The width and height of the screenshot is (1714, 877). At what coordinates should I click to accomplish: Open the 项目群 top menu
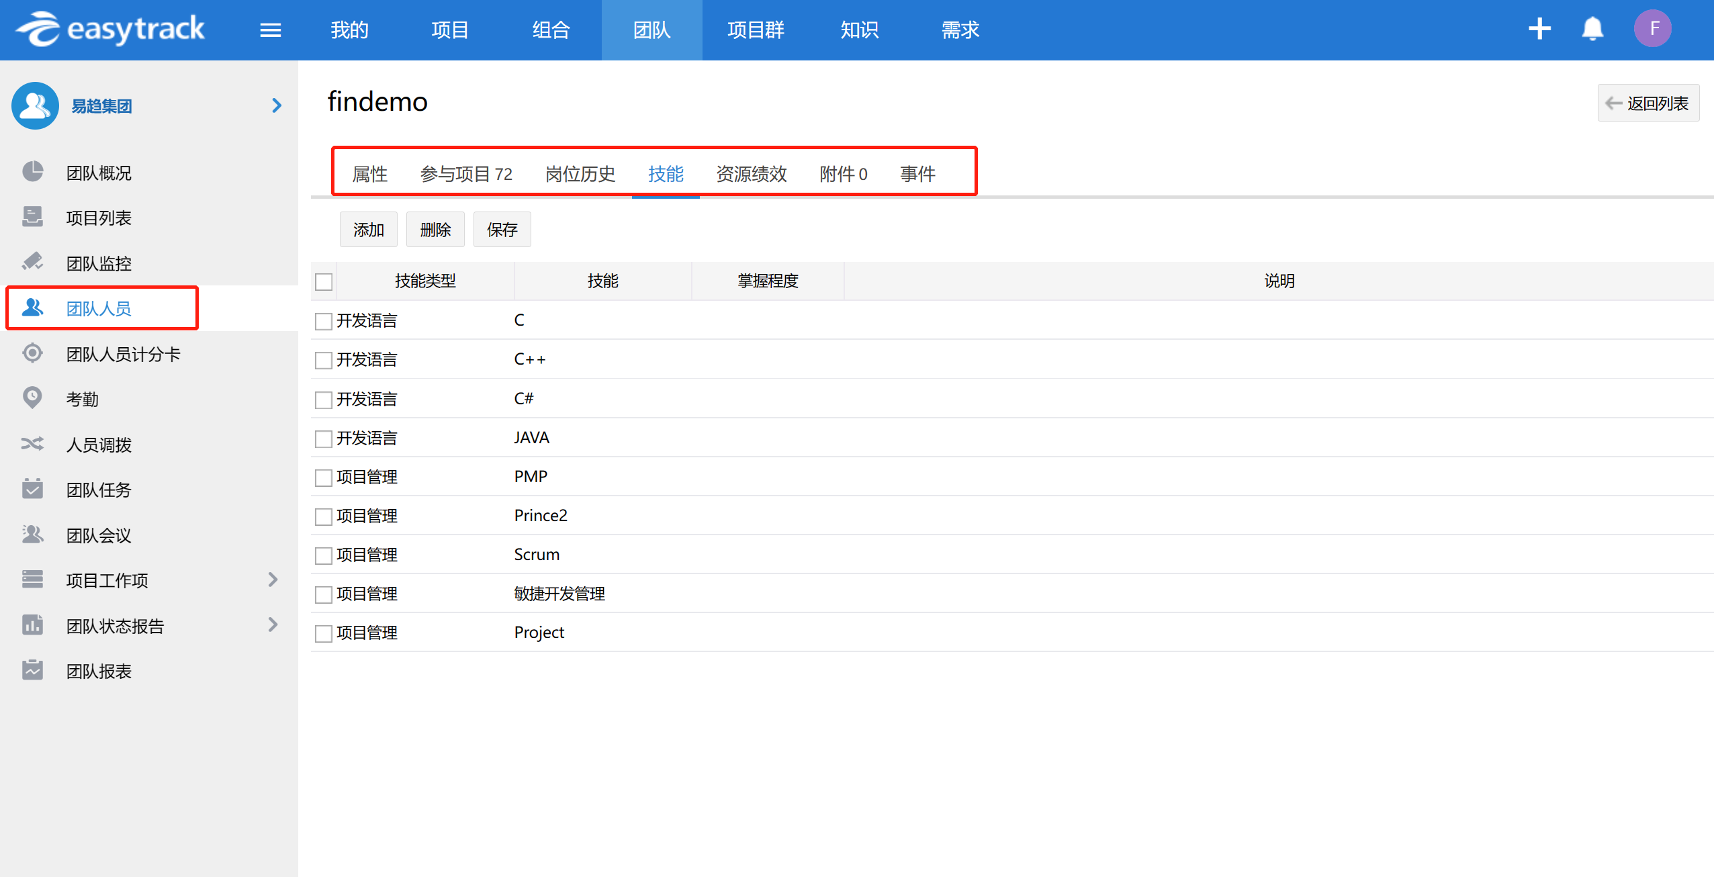pyautogui.click(x=756, y=30)
